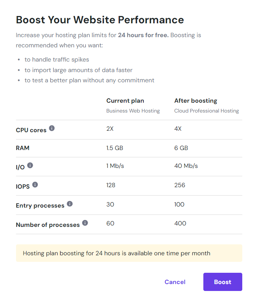Viewport: 259px width, 307px height.
Task: Select the "After boosting" column header
Action: (196, 101)
